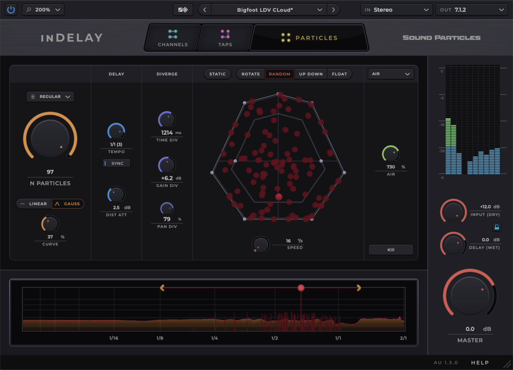
Task: Click the left range arrow on timeline
Action: (162, 288)
